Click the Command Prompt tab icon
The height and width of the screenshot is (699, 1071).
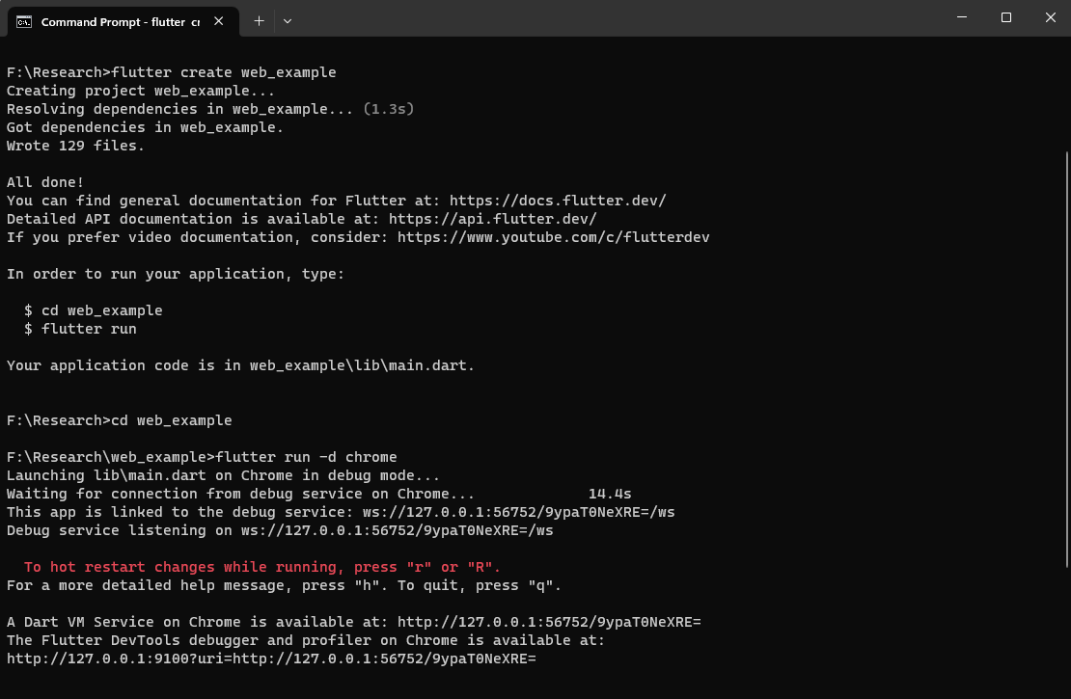pos(24,21)
